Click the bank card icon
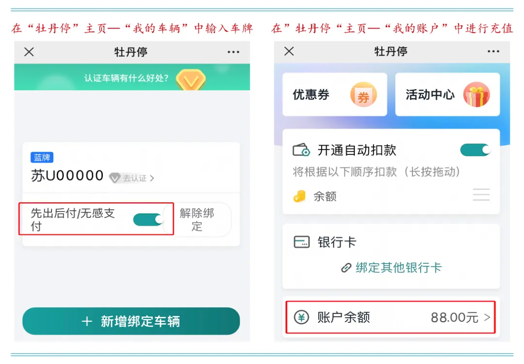Viewport: 524px width, 364px height. (302, 242)
